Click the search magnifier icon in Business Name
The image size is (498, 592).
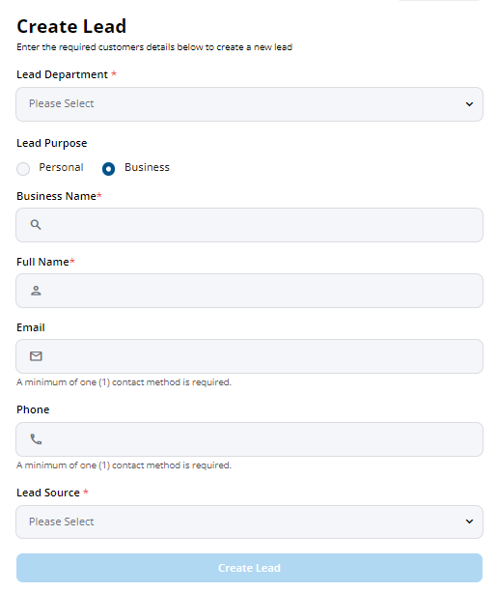point(36,225)
